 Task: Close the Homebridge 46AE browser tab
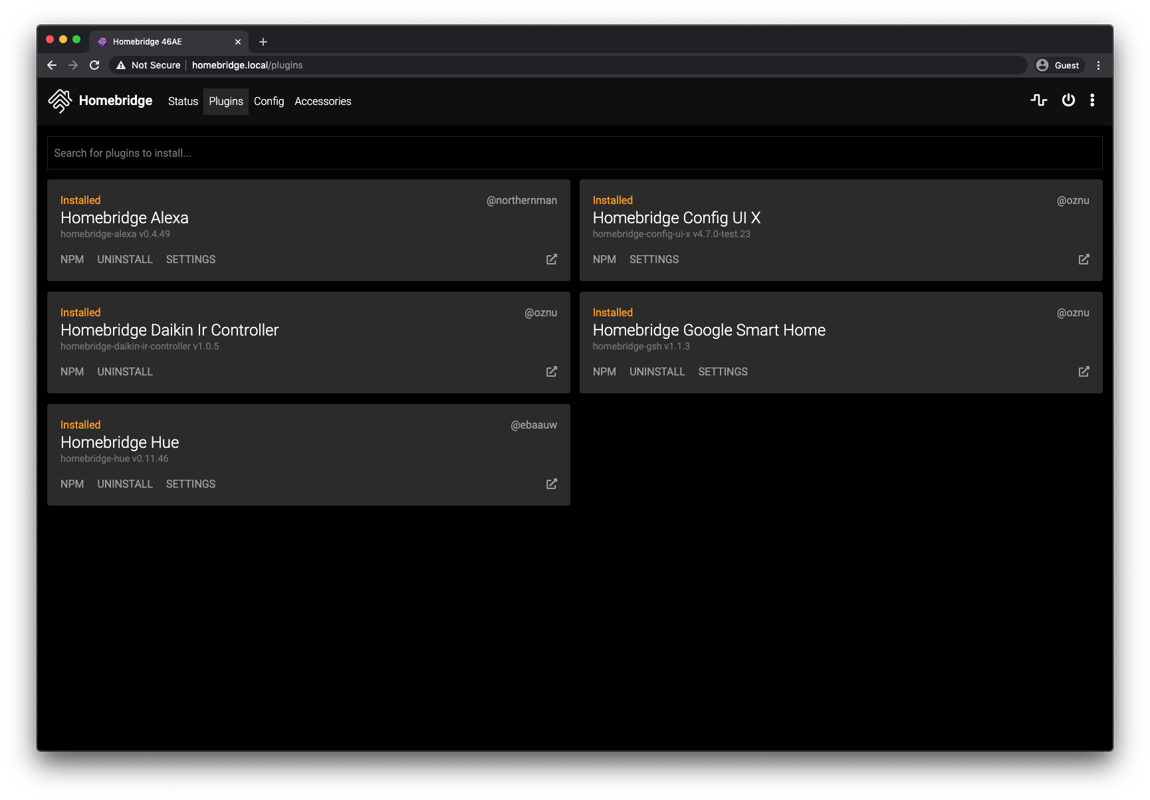238,42
